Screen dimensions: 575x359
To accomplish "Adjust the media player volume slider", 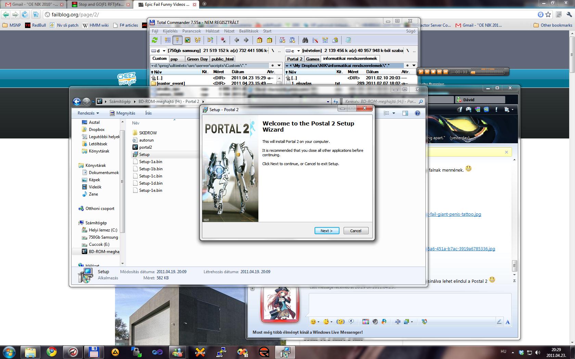I will pyautogui.click(x=487, y=72).
